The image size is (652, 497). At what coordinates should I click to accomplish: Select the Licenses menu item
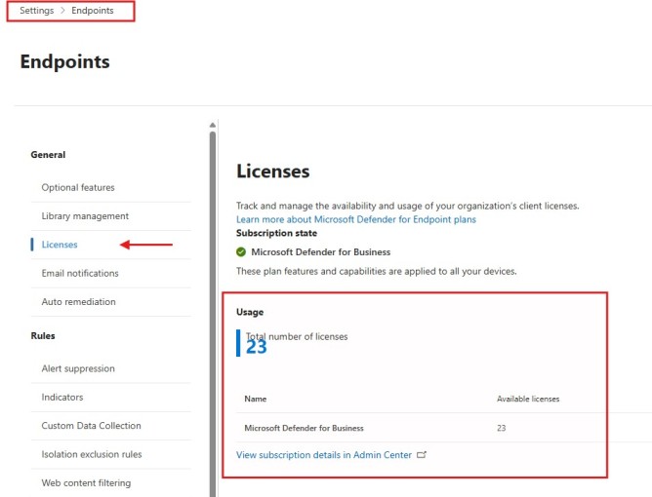(60, 245)
